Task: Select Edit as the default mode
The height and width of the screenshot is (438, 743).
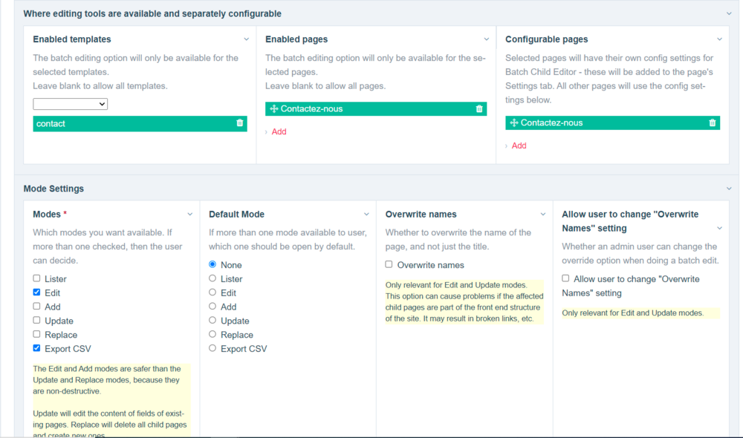Action: pos(213,292)
